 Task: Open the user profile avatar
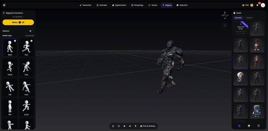pyautogui.click(x=263, y=5)
